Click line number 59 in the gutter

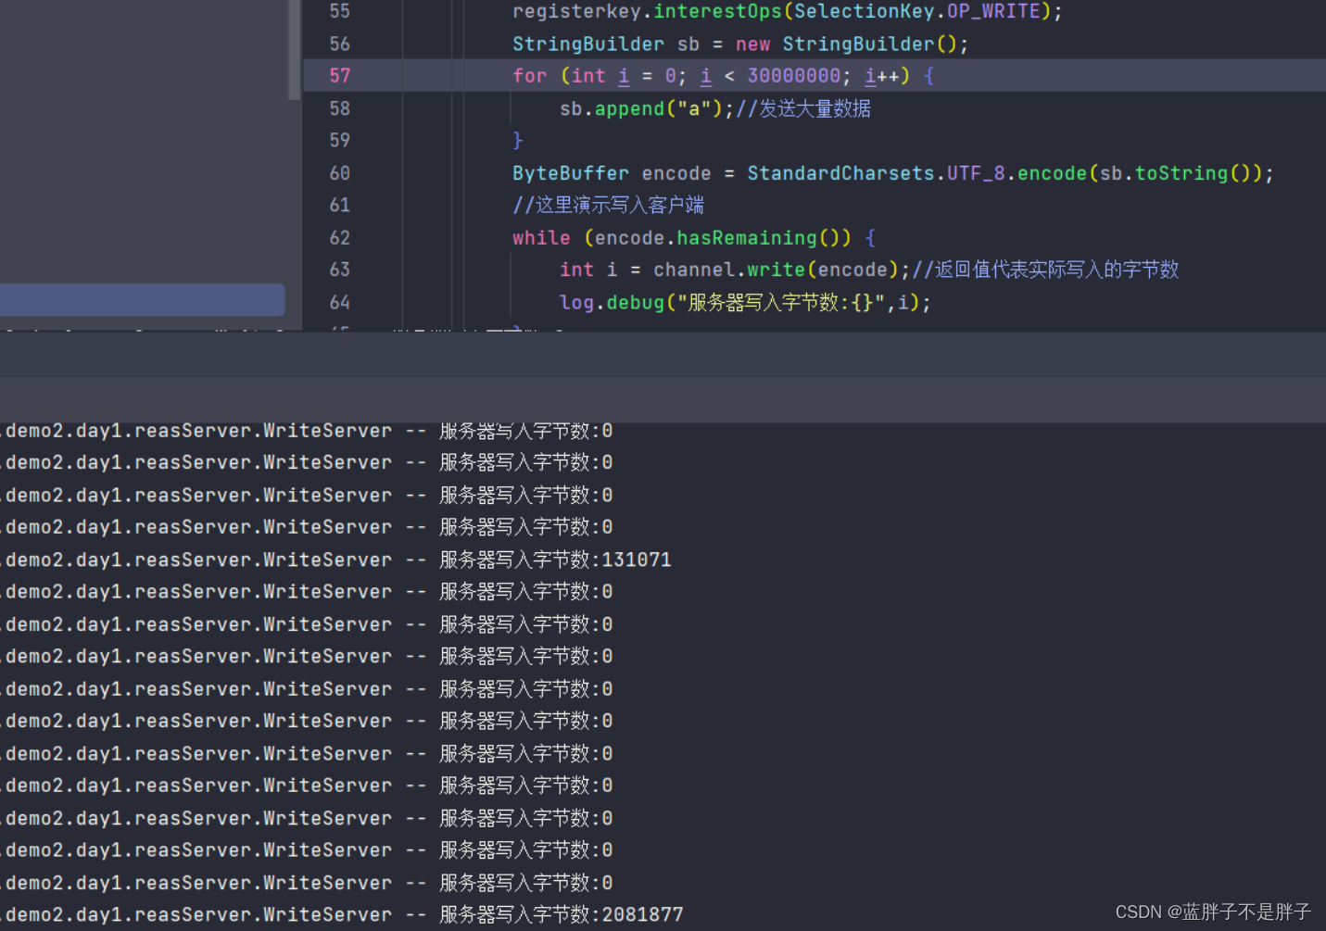(x=340, y=140)
